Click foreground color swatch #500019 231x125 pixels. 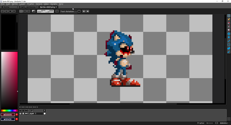8,114
